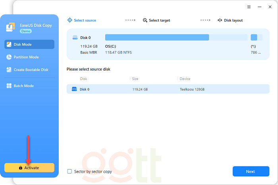This screenshot has height=185, width=278.
Task: Open the hamburger menu in title bar
Action: pos(249,7)
